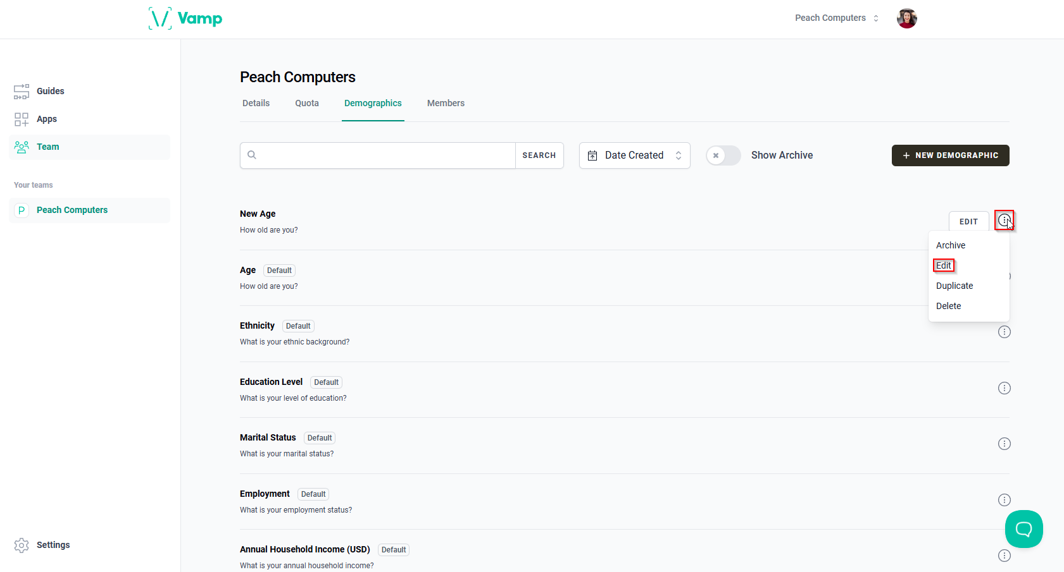Expand the Date Created sort dropdown
Screen dimensions: 1064x572
pos(634,155)
